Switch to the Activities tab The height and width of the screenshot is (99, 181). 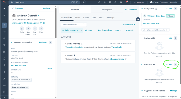click(75, 10)
